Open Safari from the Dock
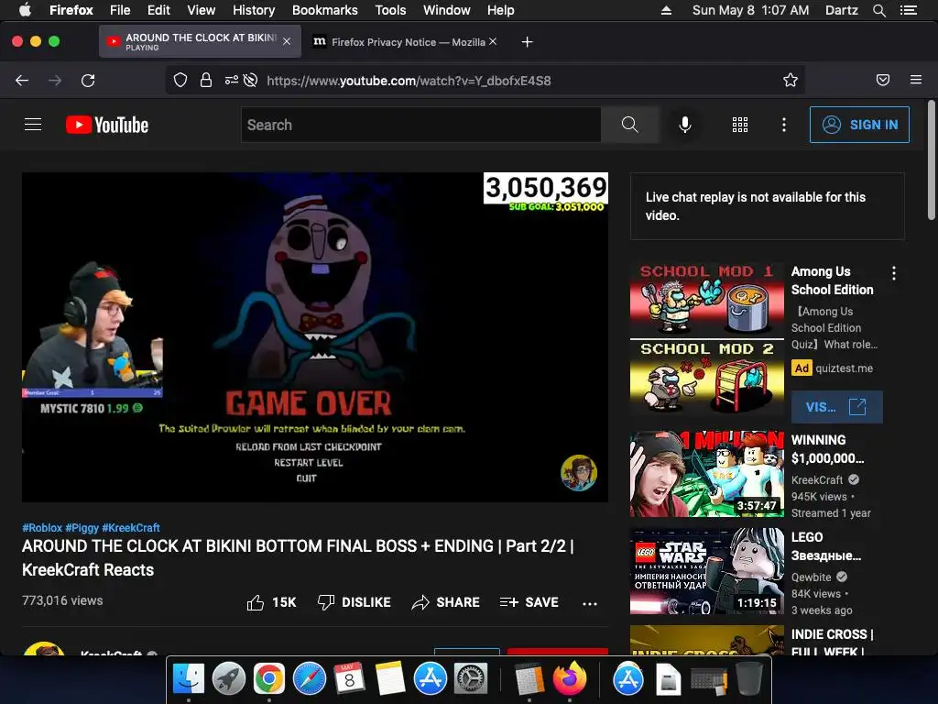Image resolution: width=938 pixels, height=704 pixels. pos(310,678)
